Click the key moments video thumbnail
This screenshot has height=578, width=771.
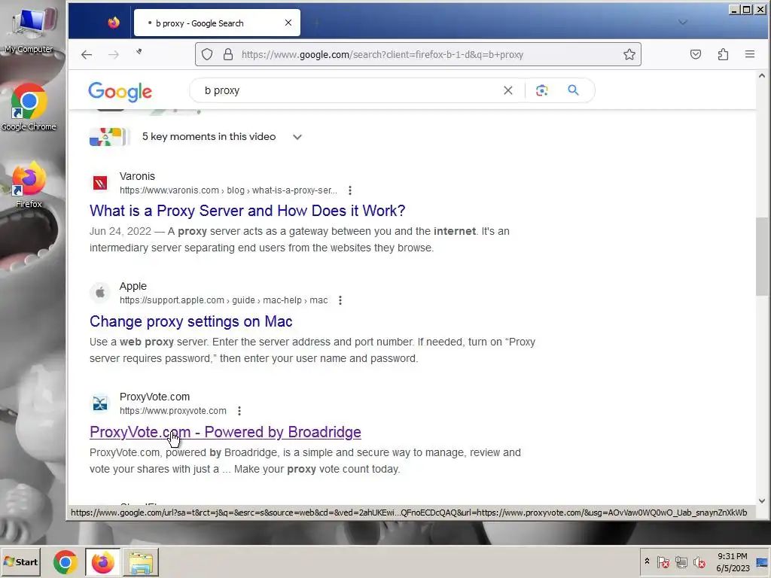point(108,137)
